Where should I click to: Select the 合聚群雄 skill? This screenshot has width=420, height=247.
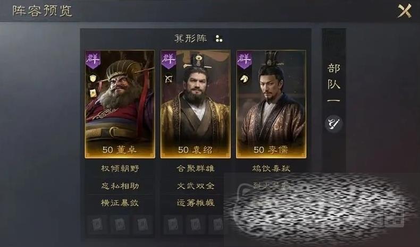[196, 168]
